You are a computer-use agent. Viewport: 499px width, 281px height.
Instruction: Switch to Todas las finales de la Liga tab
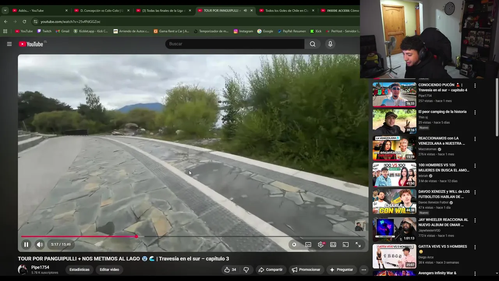163,11
